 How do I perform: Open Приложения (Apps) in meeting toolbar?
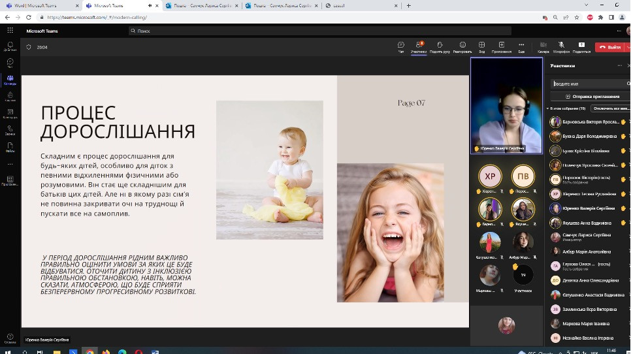coord(502,46)
